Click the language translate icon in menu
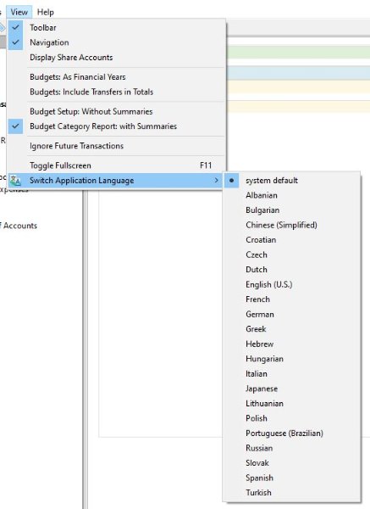370x509 pixels. pos(15,180)
